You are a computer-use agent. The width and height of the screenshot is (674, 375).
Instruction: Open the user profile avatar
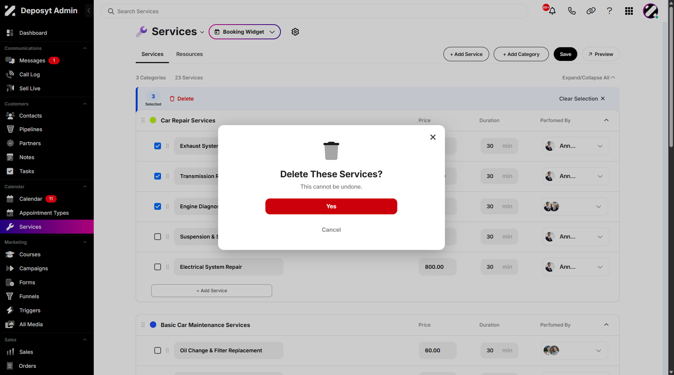tap(651, 11)
